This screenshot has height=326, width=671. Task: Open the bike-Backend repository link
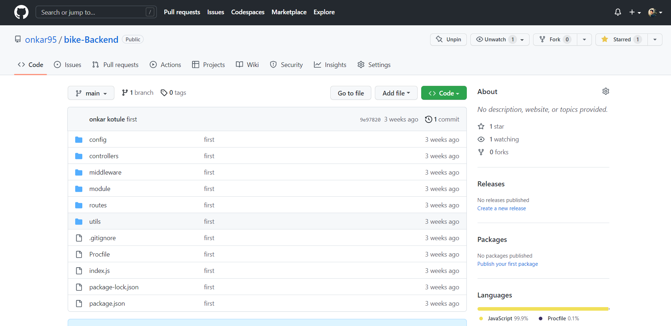91,40
